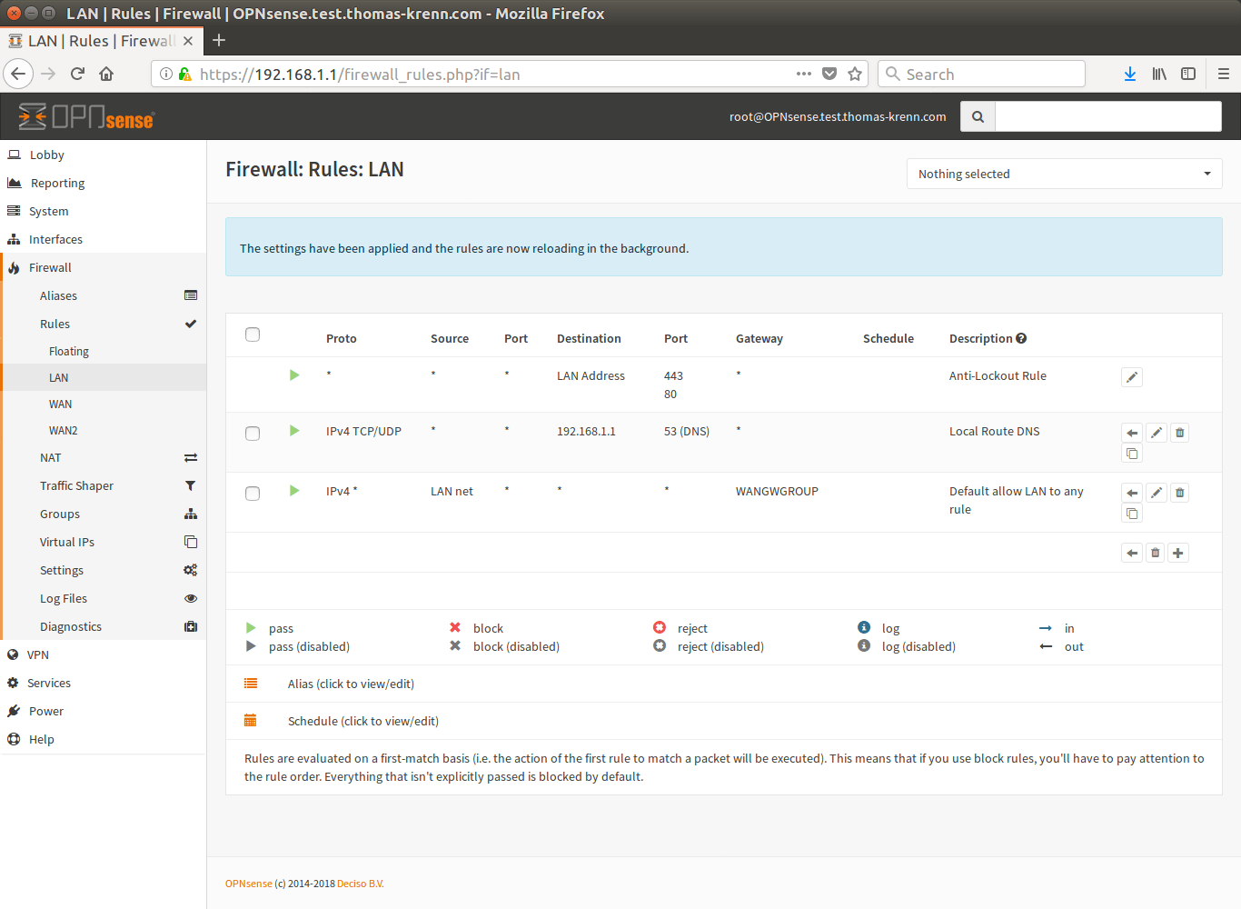Click the OPNsense header search magnifier icon
Viewport: 1241px width, 909px height.
(x=978, y=116)
